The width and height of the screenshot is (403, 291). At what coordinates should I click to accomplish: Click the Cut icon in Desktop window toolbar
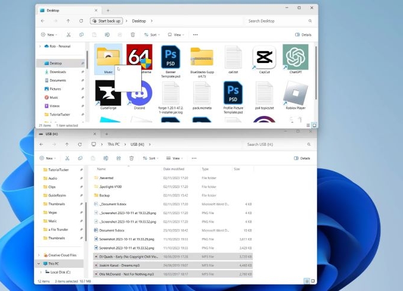pyautogui.click(x=69, y=35)
